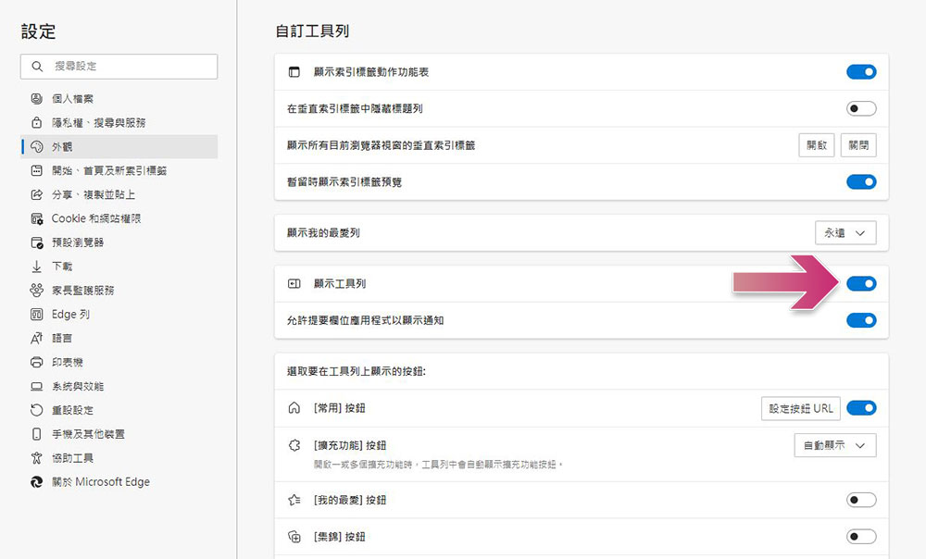Click the 關閉 button for vertical tabs
Screen dimensions: 926x559
tap(858, 146)
